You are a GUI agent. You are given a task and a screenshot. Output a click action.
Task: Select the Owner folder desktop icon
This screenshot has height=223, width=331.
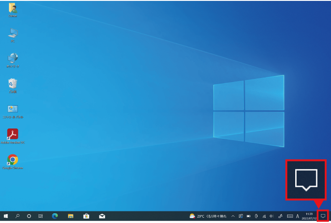coord(13,10)
